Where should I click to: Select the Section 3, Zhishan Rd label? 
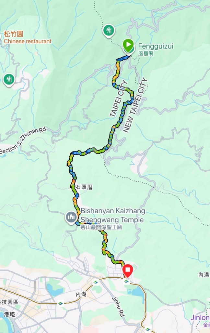coord(23,140)
